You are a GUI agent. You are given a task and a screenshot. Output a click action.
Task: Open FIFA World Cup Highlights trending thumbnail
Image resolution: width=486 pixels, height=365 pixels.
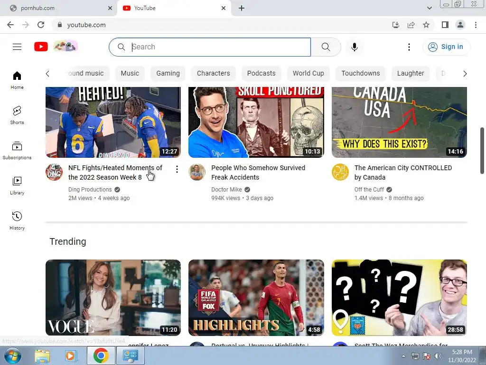(x=256, y=298)
